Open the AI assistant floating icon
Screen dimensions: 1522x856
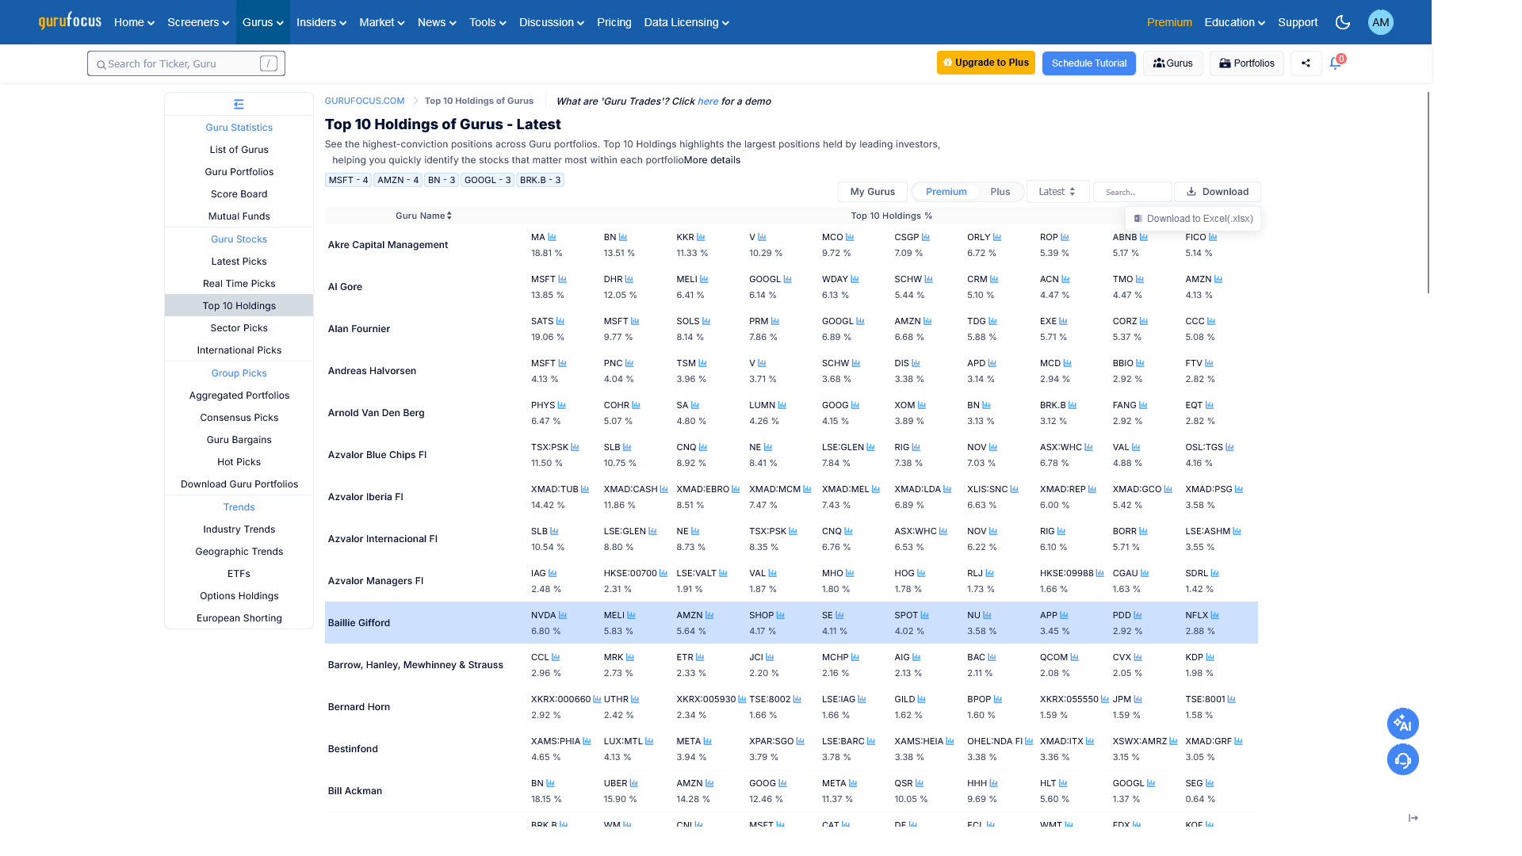pos(1402,724)
